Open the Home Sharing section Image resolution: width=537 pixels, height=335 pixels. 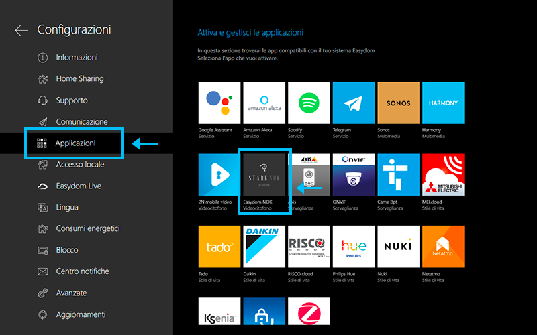80,79
